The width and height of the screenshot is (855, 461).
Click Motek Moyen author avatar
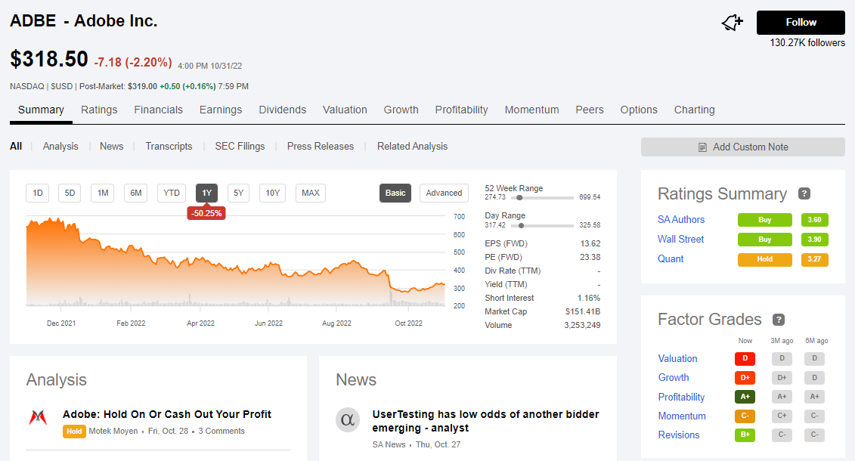(x=38, y=418)
